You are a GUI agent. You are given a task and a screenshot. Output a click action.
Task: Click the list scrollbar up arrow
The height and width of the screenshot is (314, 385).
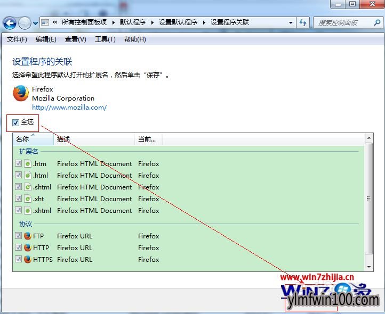[369, 138]
